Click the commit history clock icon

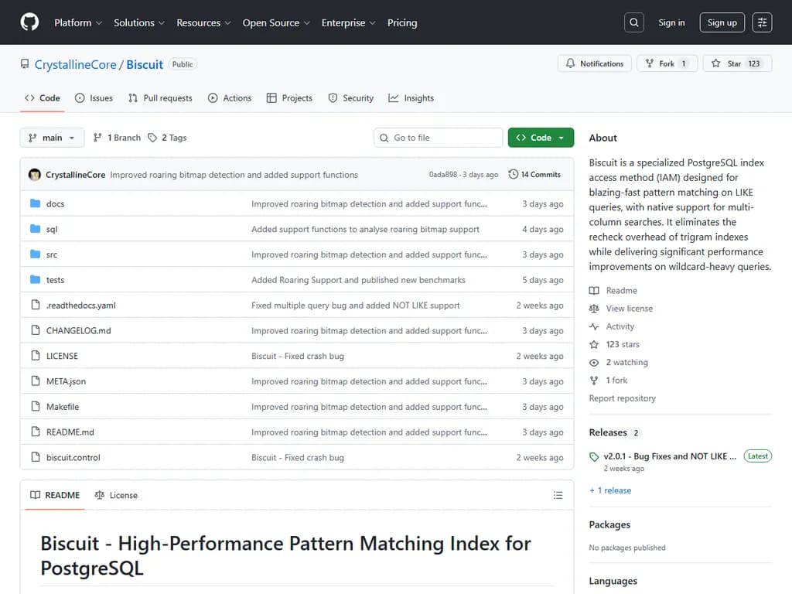514,175
